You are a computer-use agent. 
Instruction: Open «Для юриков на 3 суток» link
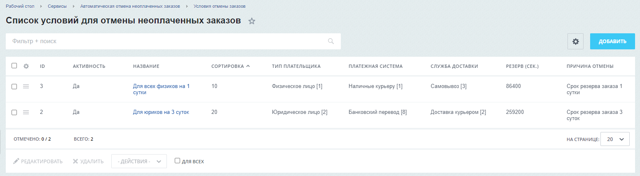pyautogui.click(x=161, y=112)
